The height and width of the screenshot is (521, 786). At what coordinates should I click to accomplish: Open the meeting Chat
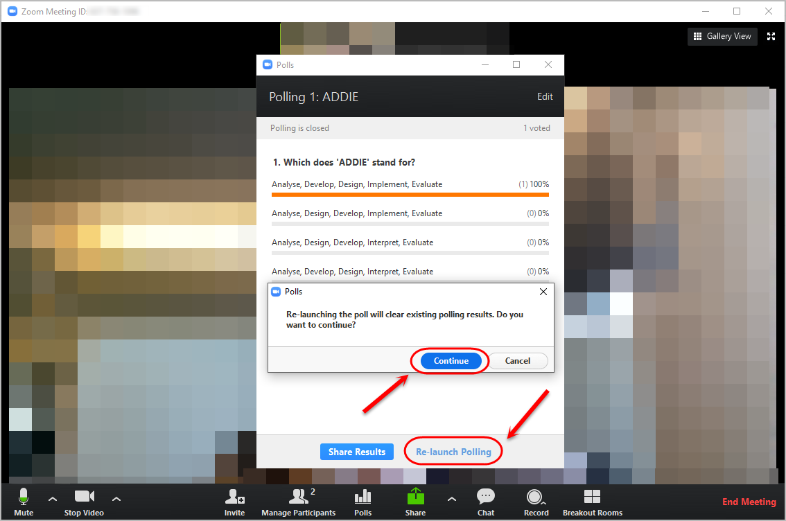(485, 502)
